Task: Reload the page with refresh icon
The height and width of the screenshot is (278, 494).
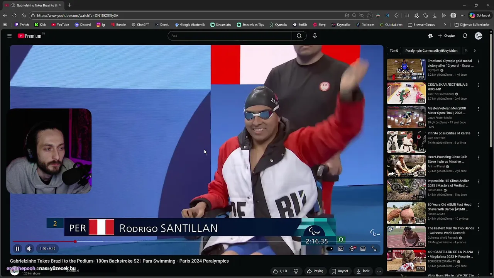Action: coord(14,15)
